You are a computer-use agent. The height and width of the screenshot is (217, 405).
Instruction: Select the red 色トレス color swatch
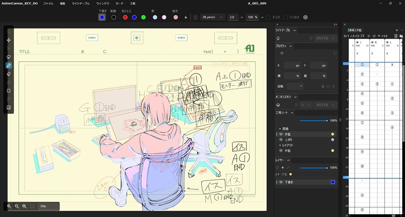(126, 17)
